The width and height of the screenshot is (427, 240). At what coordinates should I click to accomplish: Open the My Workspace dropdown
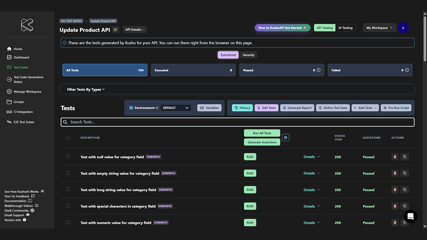(379, 28)
